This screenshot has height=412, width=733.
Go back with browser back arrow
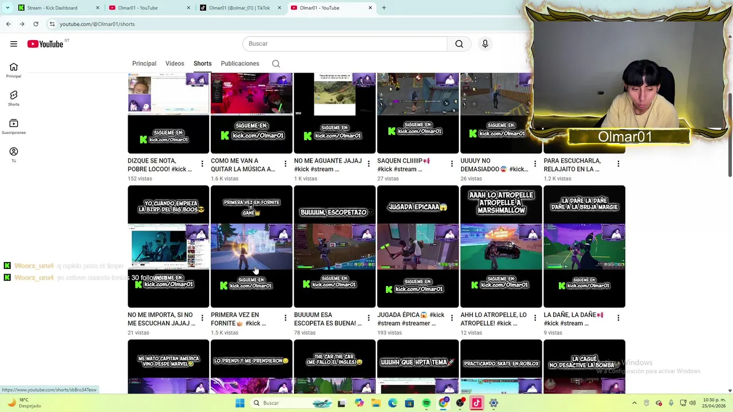coord(9,24)
